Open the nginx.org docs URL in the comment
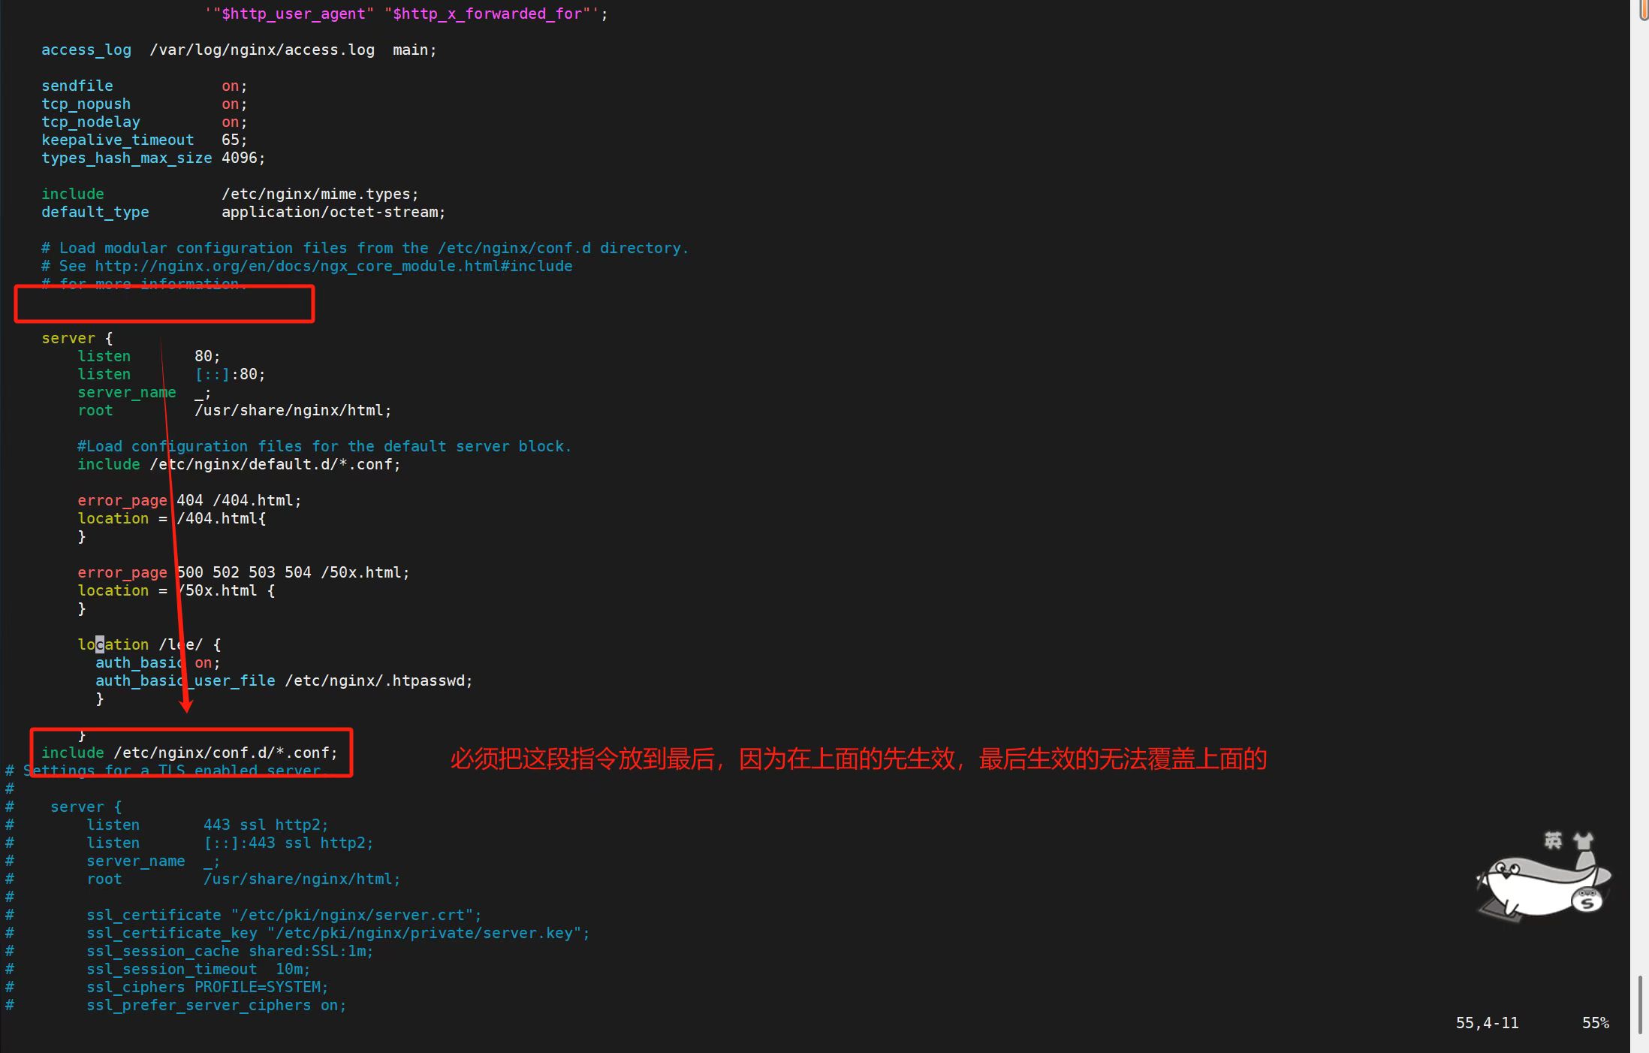This screenshot has height=1053, width=1649. (333, 266)
